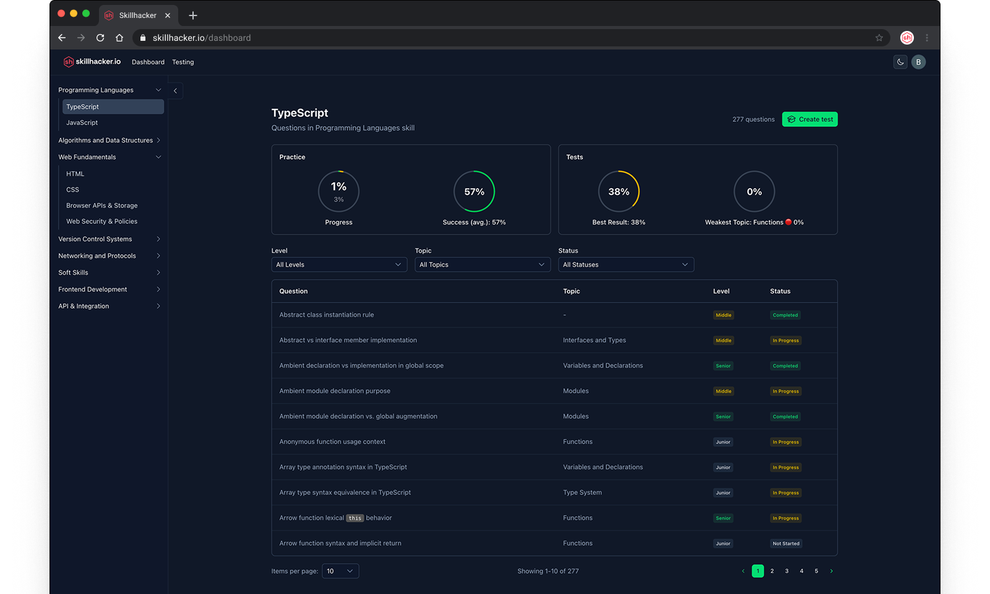
Task: Select JavaScript in the sidebar
Action: [82, 123]
